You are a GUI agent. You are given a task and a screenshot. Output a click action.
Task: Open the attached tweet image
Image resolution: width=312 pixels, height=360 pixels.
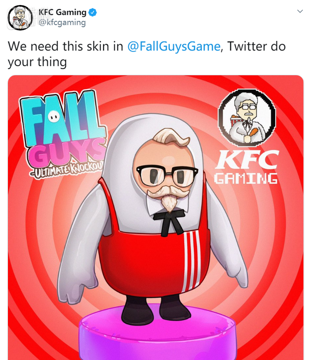156,217
